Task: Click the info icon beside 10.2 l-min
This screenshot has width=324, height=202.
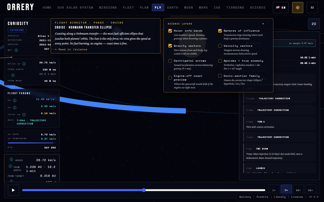Action: [13, 75]
